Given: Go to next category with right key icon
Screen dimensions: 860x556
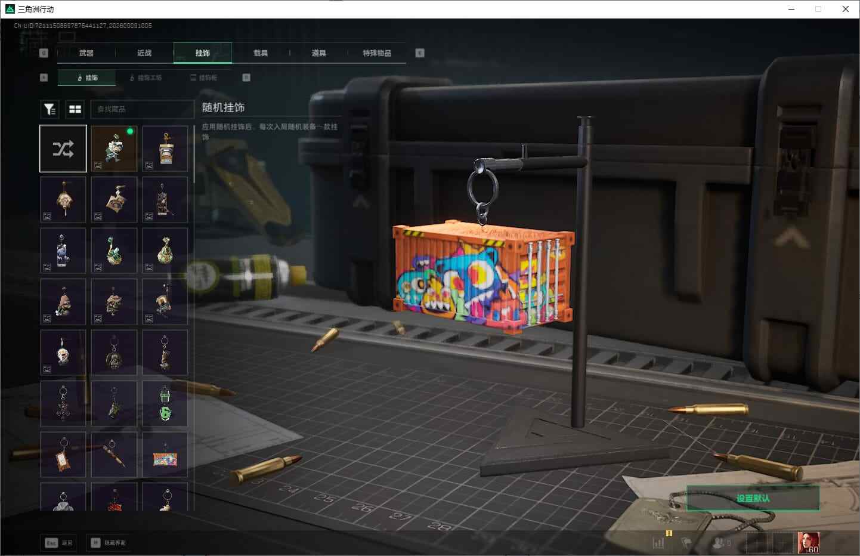Looking at the screenshot, I should [420, 53].
